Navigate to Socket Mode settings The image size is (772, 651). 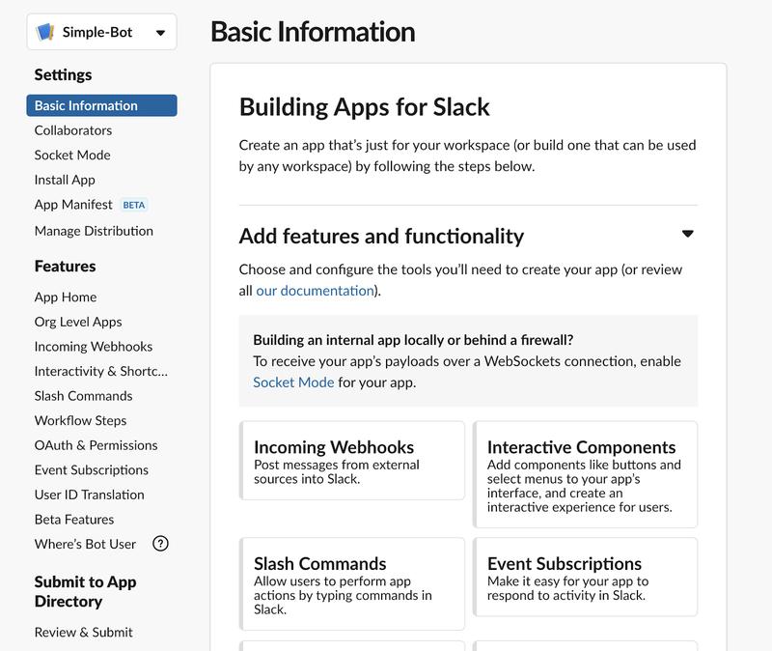[71, 155]
